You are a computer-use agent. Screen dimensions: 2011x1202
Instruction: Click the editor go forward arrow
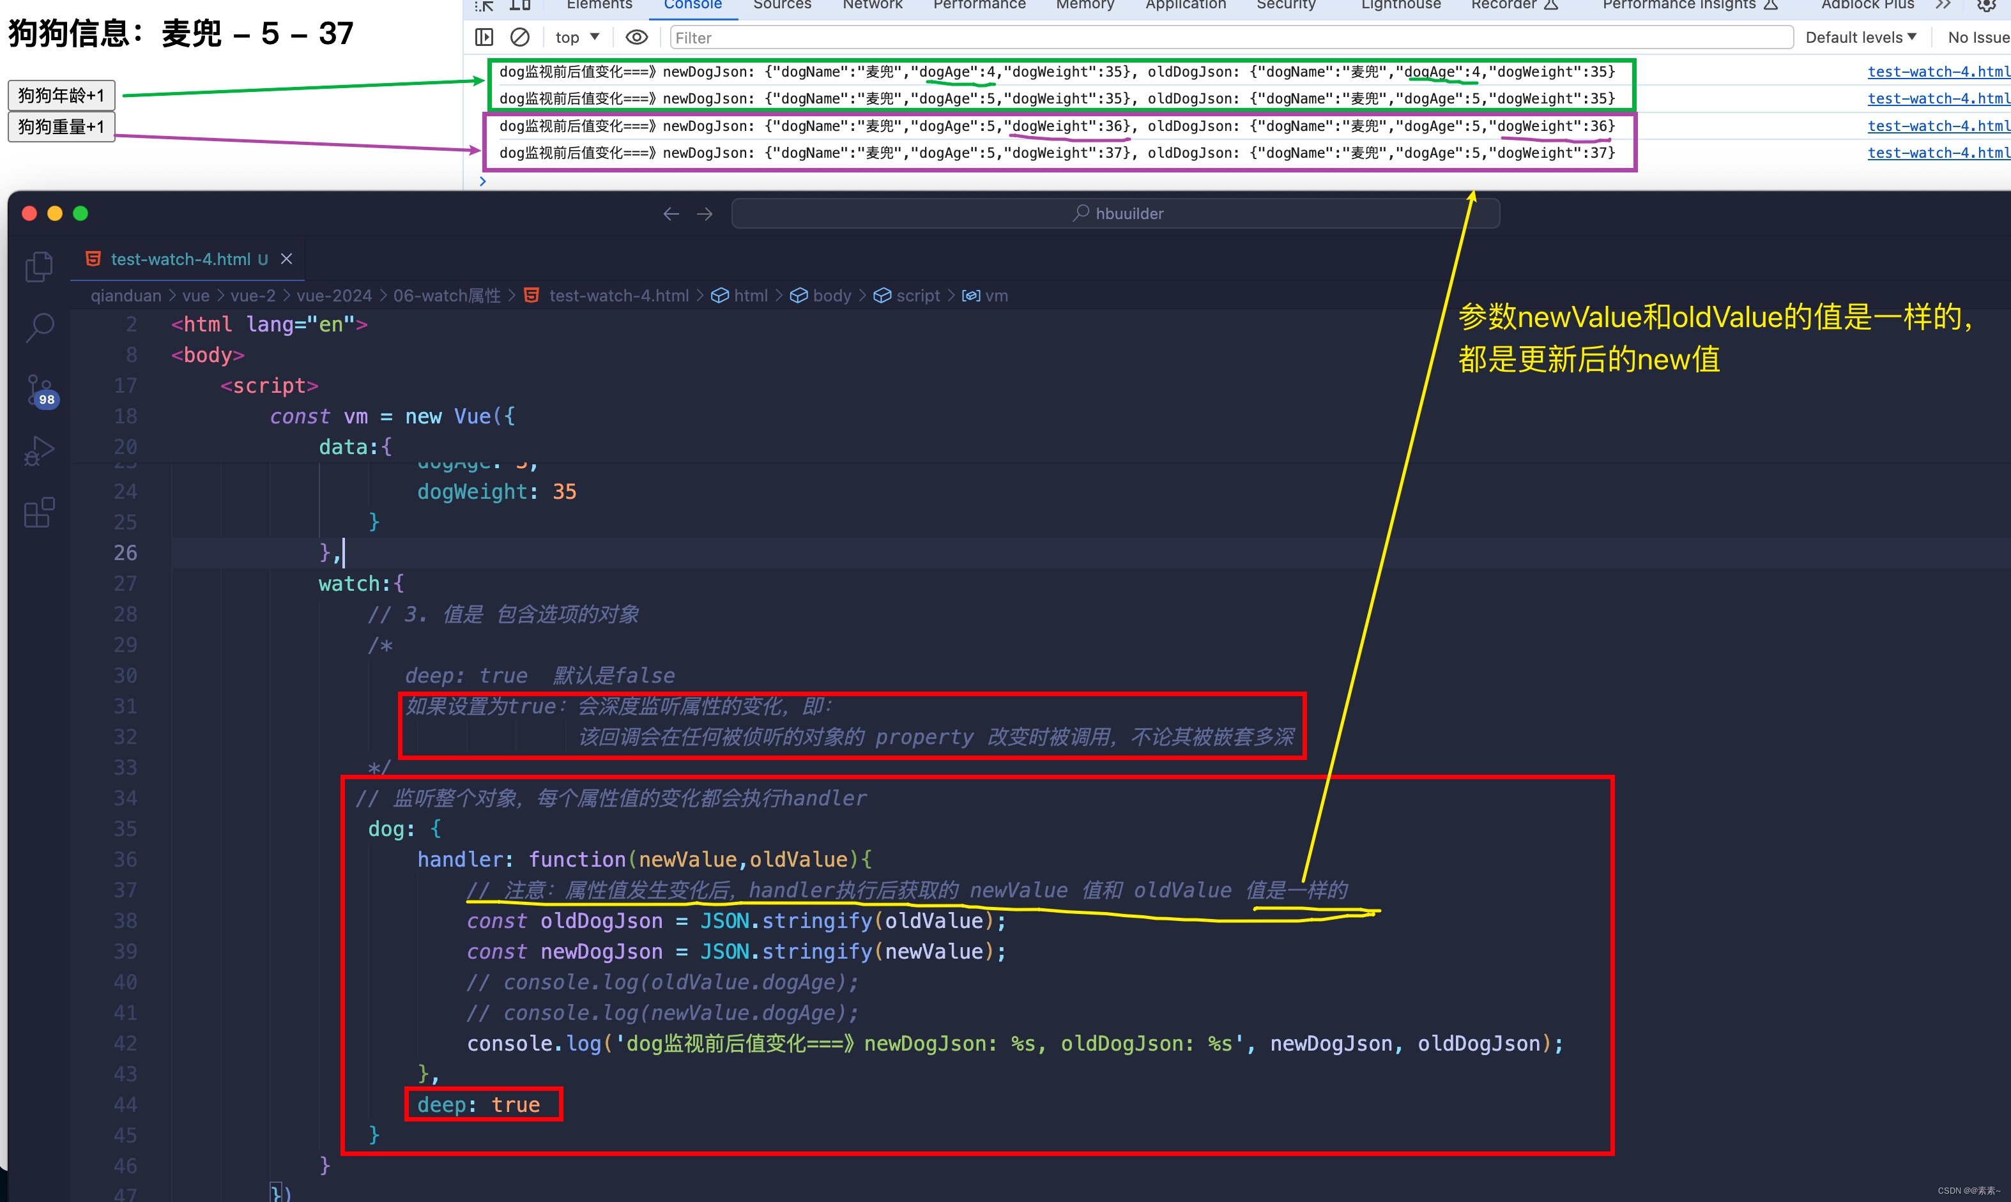point(705,214)
